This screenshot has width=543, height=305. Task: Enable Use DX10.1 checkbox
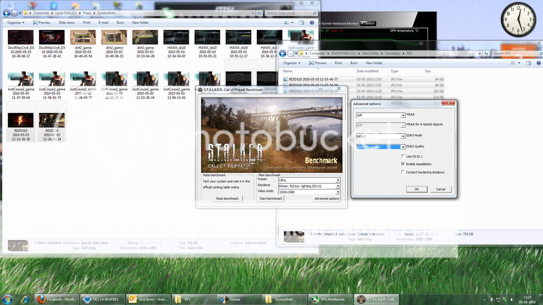click(403, 156)
